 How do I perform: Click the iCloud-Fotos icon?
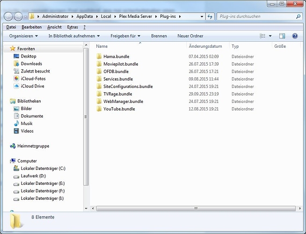[x=16, y=79]
